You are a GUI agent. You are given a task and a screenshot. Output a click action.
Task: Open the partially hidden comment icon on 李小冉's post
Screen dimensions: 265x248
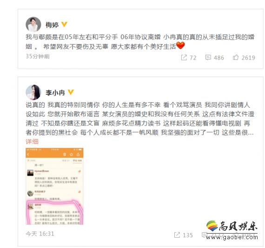(x=204, y=235)
